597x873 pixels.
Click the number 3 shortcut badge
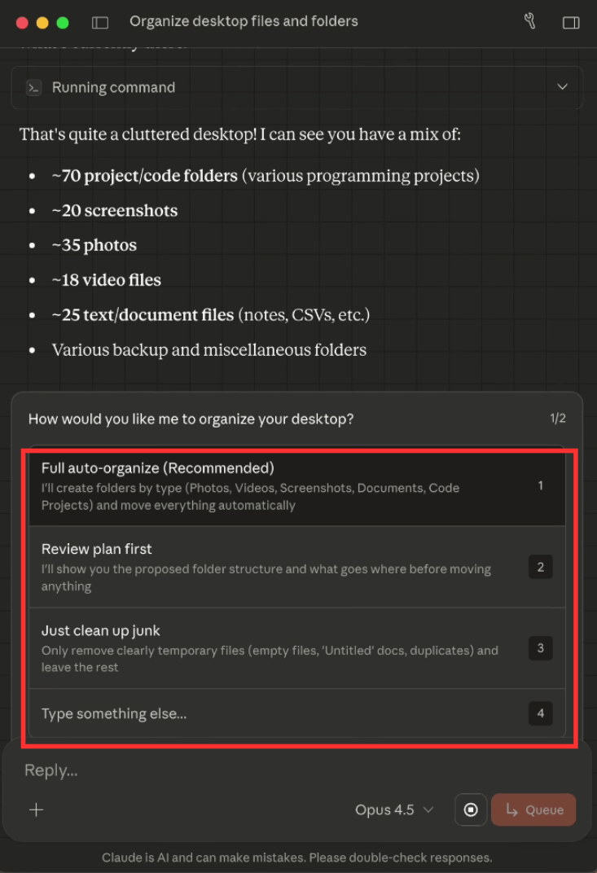540,648
